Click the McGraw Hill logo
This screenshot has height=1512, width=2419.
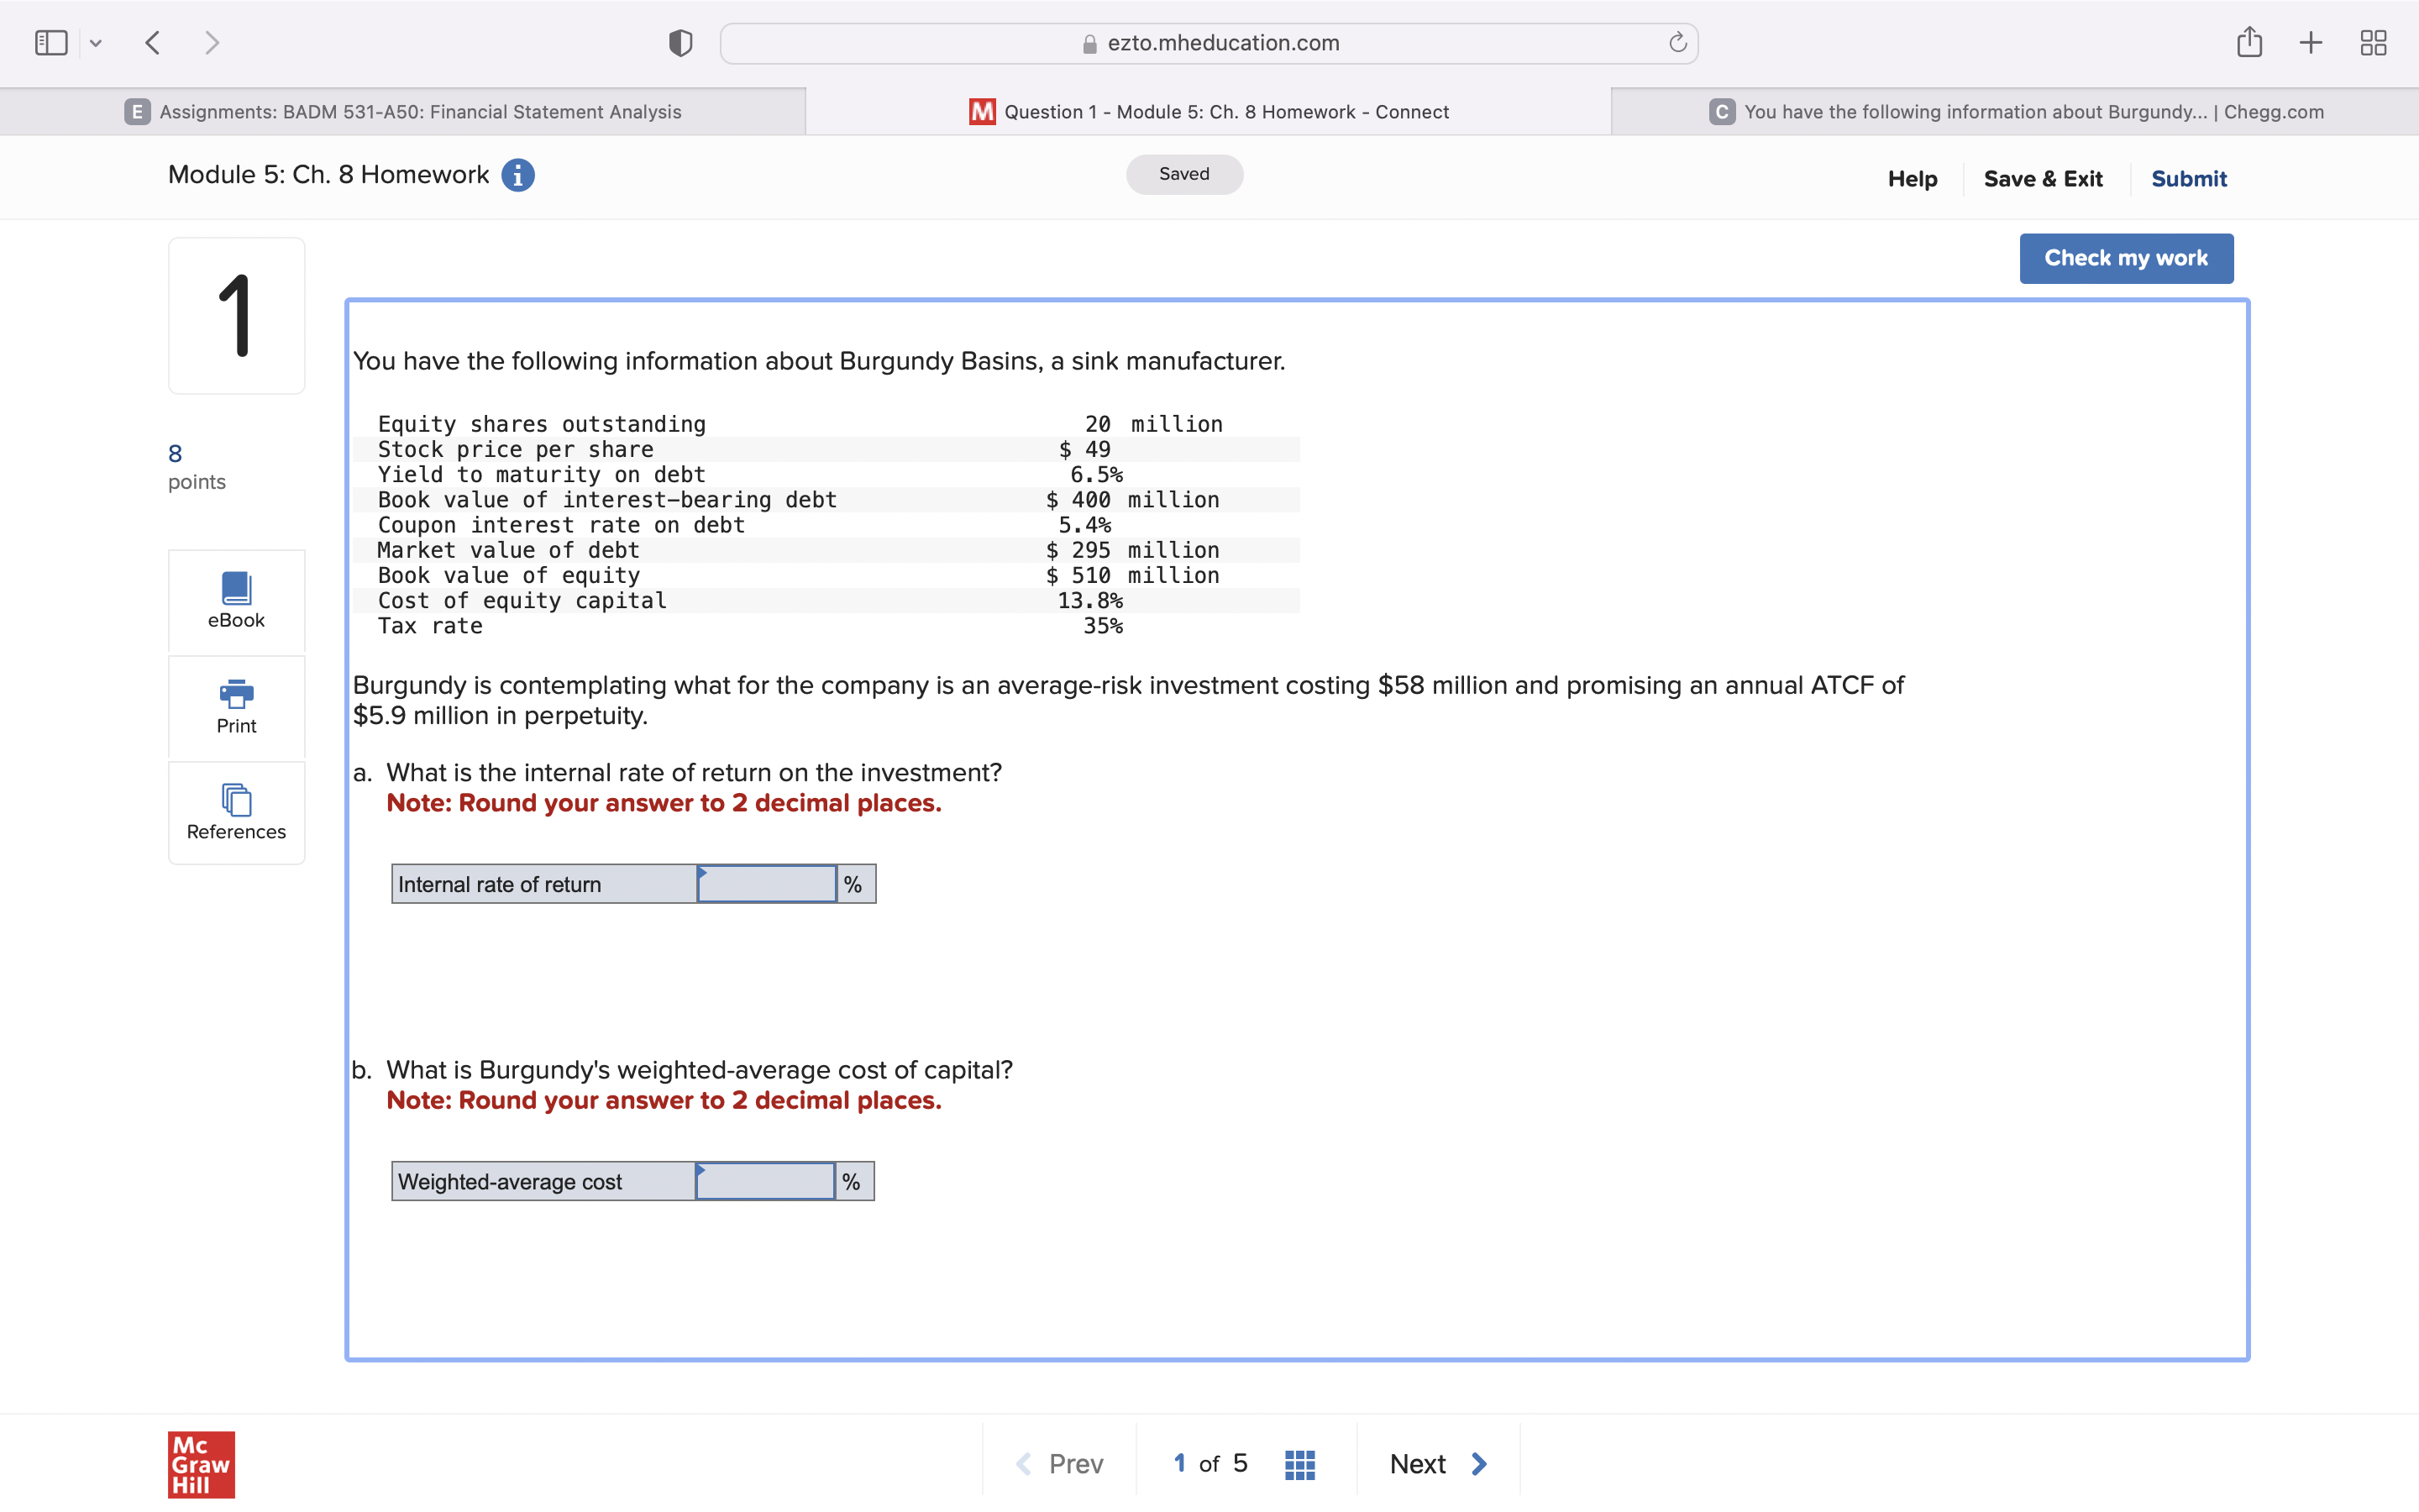[200, 1464]
